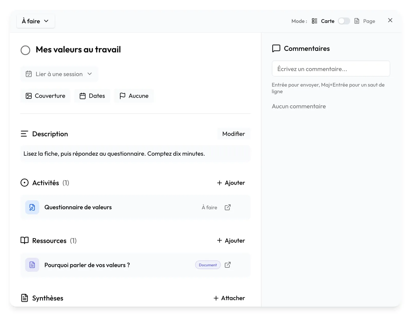Click the Synthèses document icon
Image resolution: width=410 pixels, height=316 pixels.
pos(24,298)
